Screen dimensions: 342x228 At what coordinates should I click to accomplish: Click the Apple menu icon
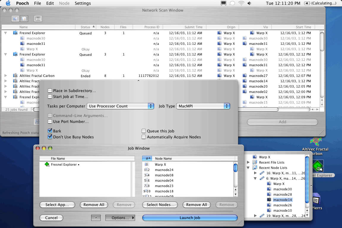click(x=8, y=3)
